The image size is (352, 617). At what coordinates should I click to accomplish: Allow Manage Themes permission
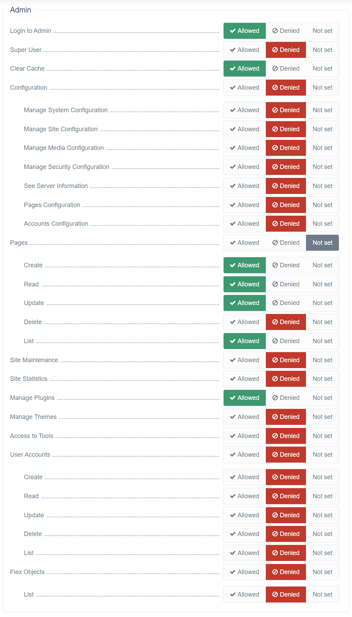click(x=245, y=417)
